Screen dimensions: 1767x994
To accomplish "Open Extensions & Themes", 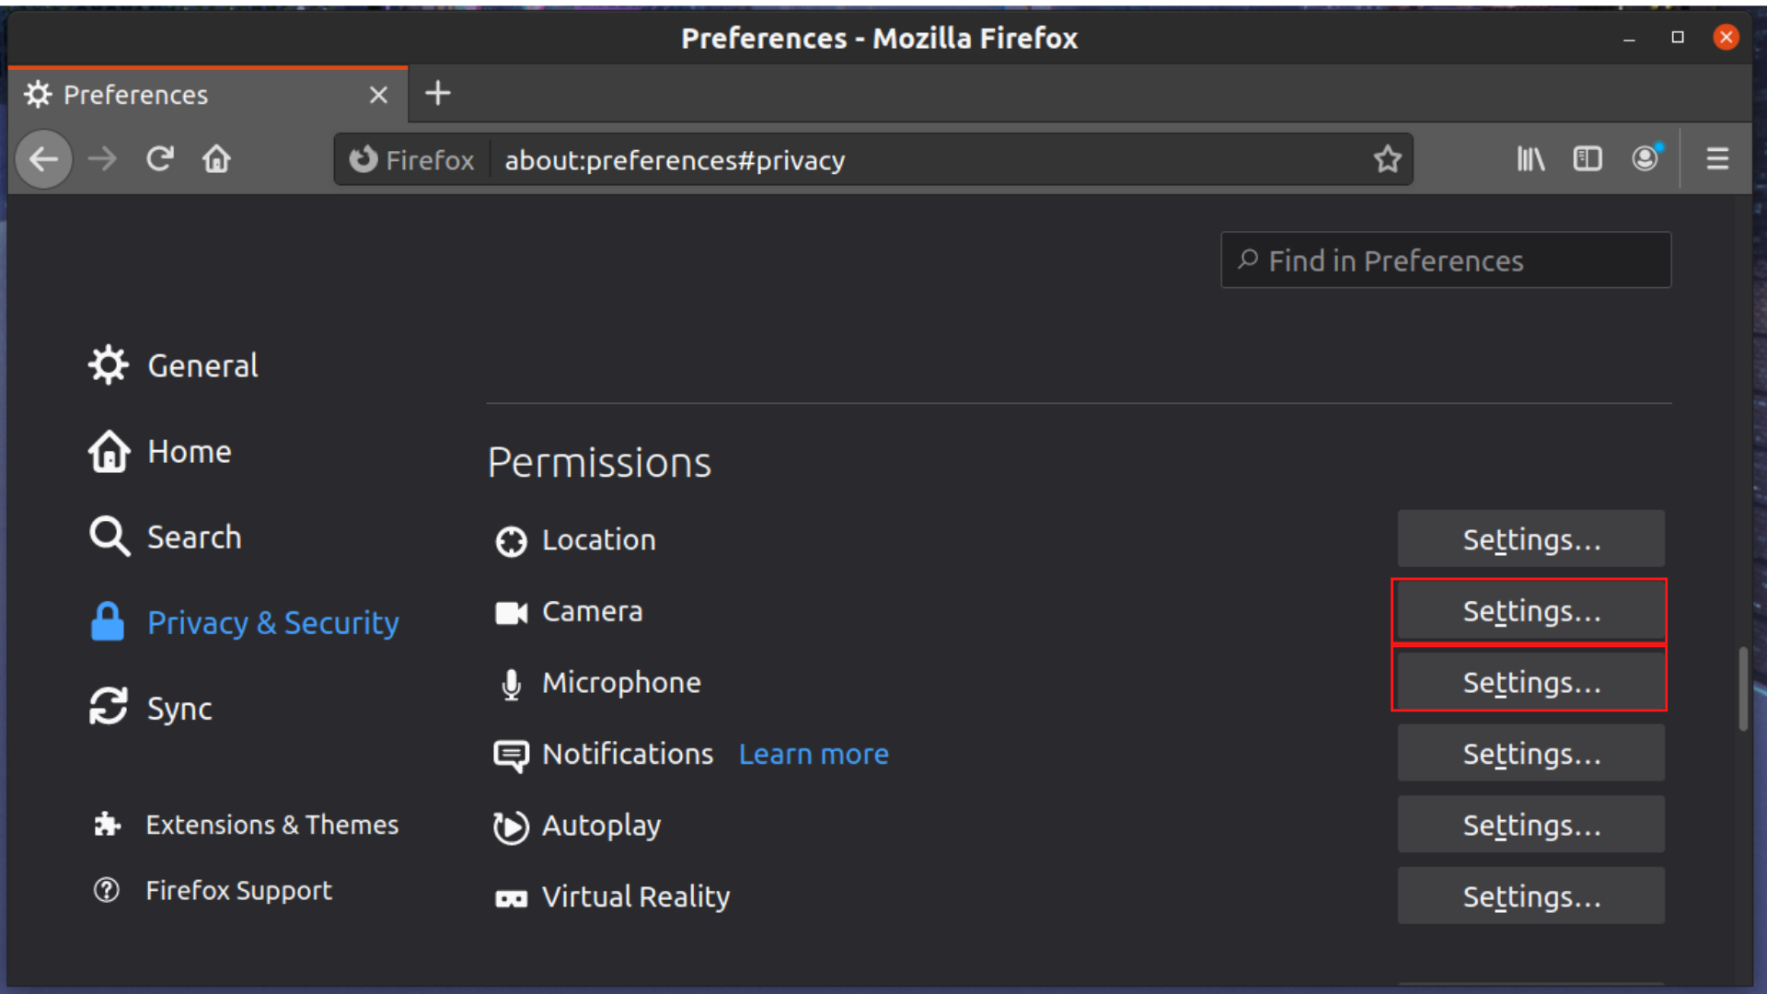I will pyautogui.click(x=246, y=824).
